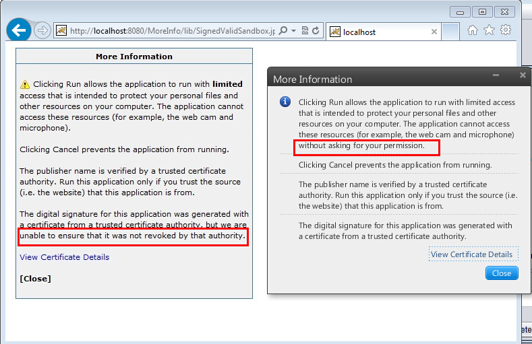Click the browser Forward arrow button
Viewport: 532px width, 344px height.
pyautogui.click(x=42, y=30)
